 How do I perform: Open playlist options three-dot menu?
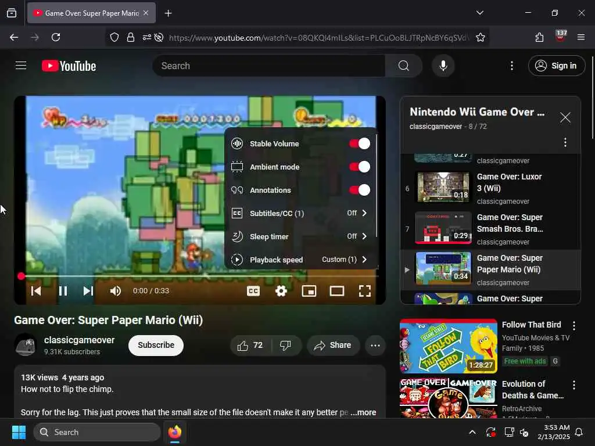click(565, 142)
